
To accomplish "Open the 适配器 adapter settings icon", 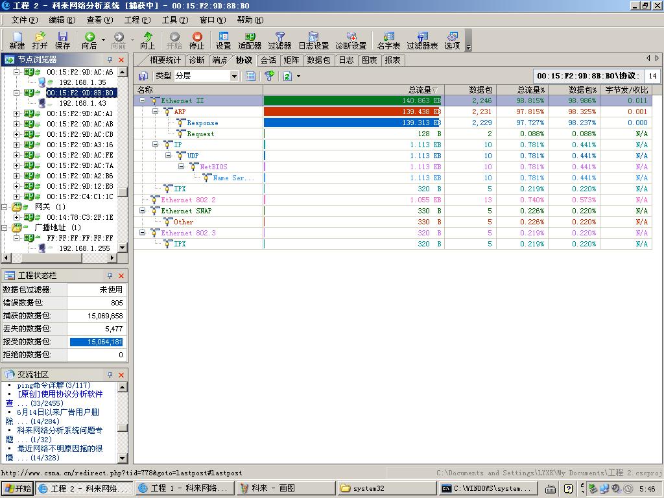I will 250,40.
